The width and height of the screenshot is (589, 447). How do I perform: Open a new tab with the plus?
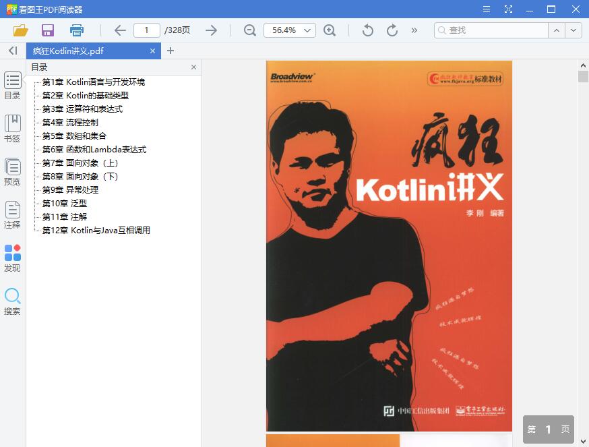(170, 51)
